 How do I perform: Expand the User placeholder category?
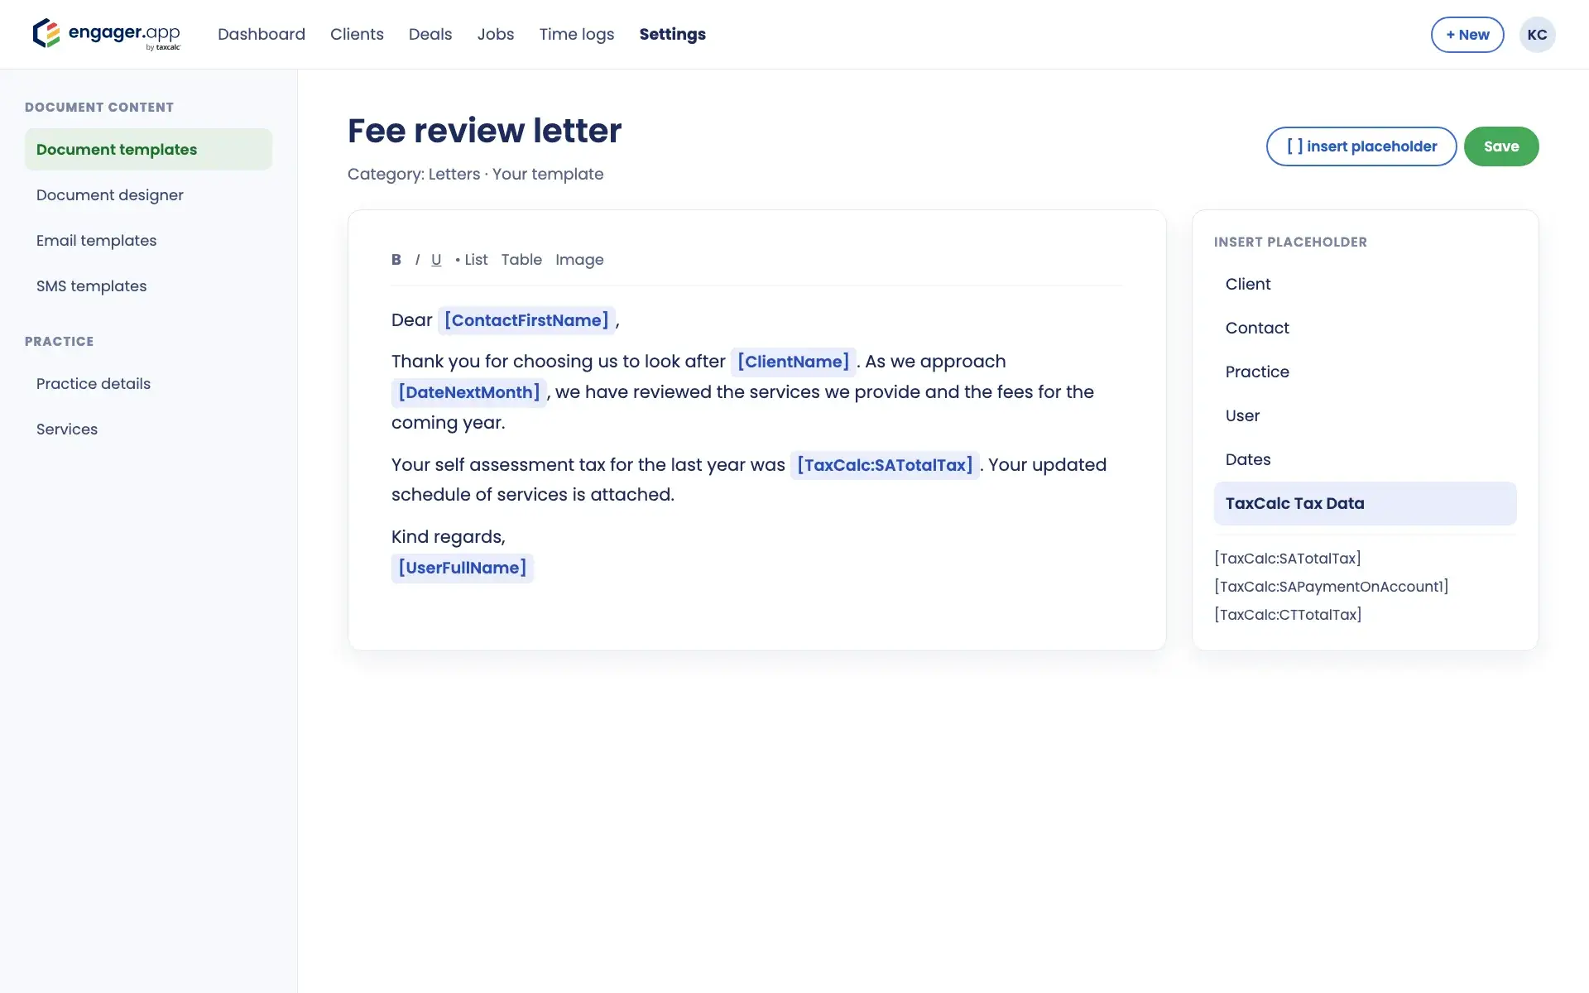[x=1365, y=416]
